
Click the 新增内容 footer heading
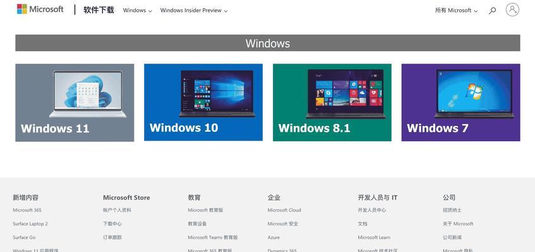[x=26, y=198]
